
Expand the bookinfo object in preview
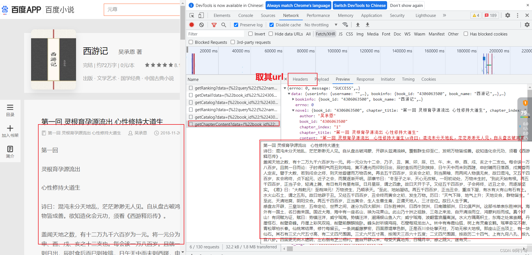pyautogui.click(x=293, y=99)
